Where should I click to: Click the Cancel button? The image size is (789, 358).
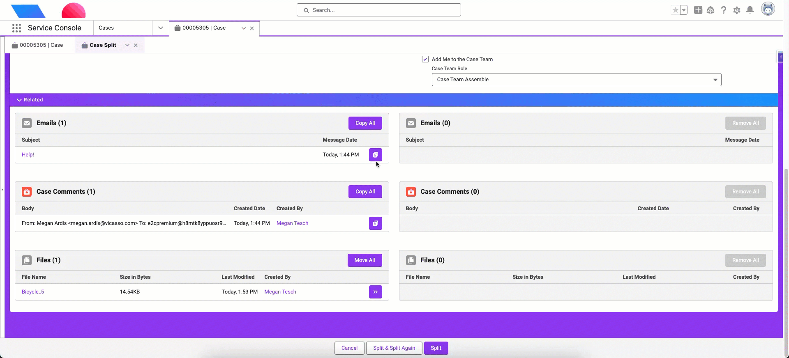349,348
